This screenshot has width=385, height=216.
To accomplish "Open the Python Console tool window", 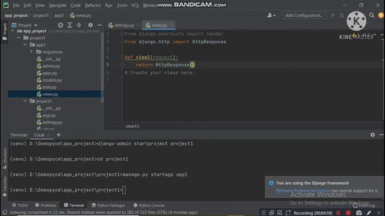I will pos(149,205).
